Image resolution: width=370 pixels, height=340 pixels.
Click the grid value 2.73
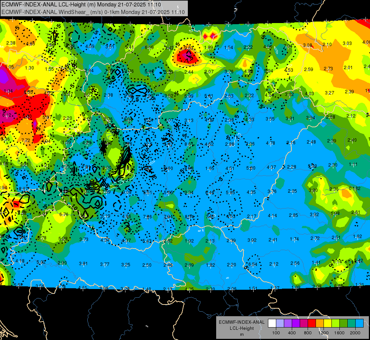click(328, 68)
